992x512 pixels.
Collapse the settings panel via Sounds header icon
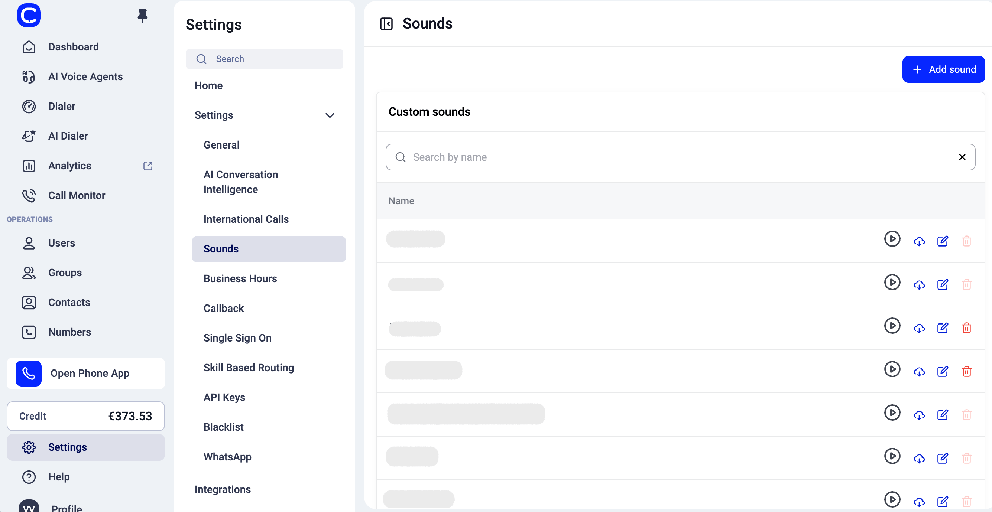[386, 24]
